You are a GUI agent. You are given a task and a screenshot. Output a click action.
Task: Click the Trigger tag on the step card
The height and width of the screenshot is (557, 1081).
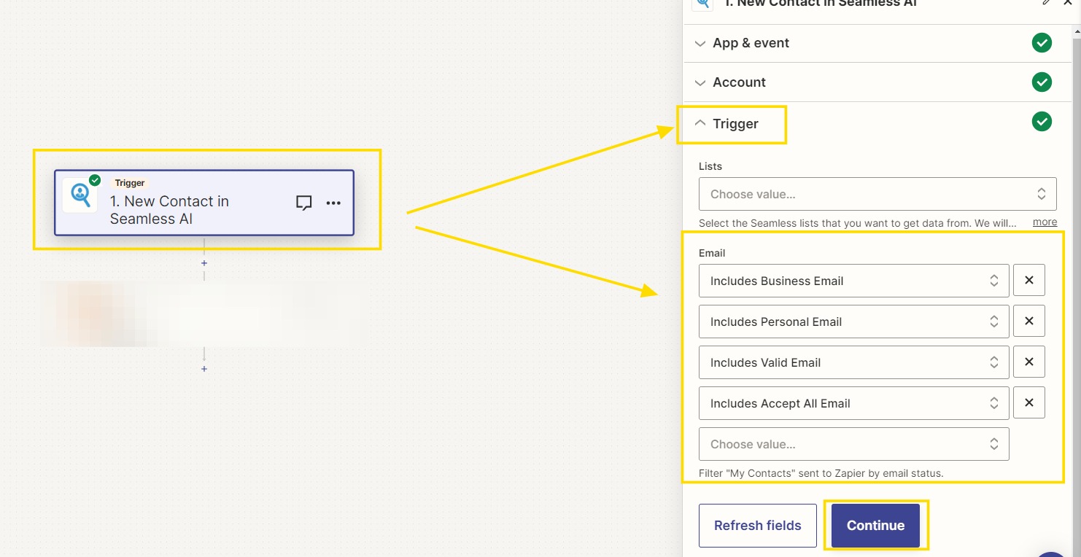point(130,183)
